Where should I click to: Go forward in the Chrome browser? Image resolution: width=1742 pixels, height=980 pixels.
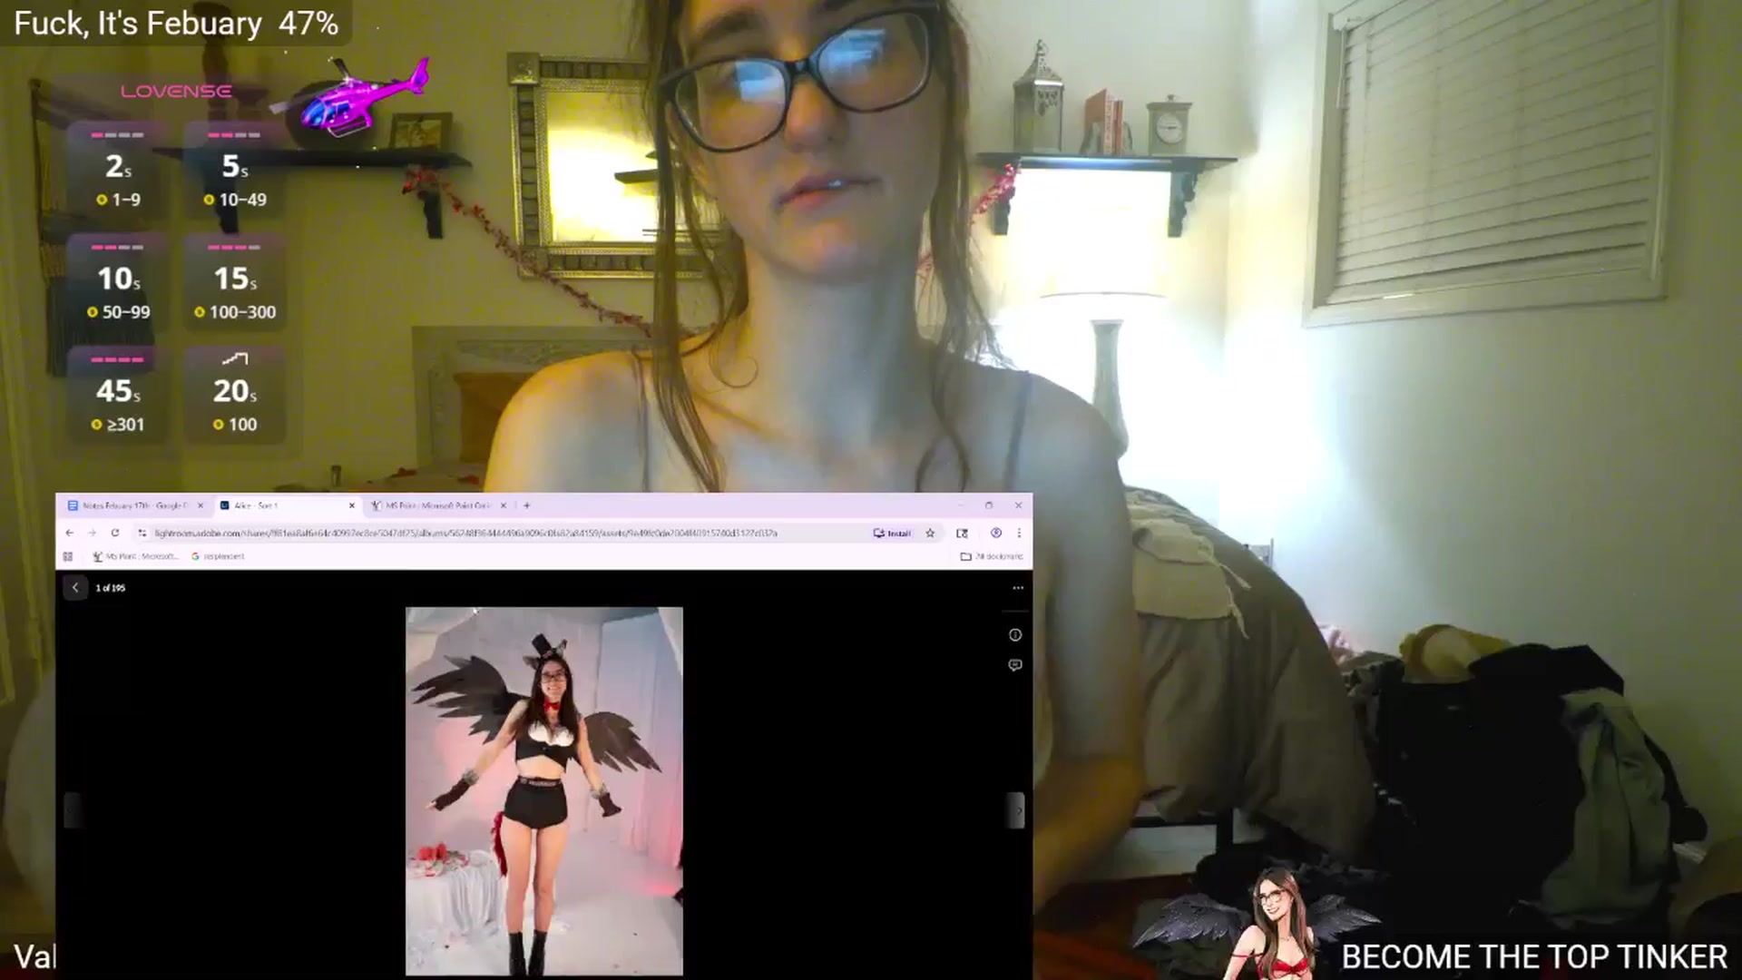pyautogui.click(x=92, y=533)
